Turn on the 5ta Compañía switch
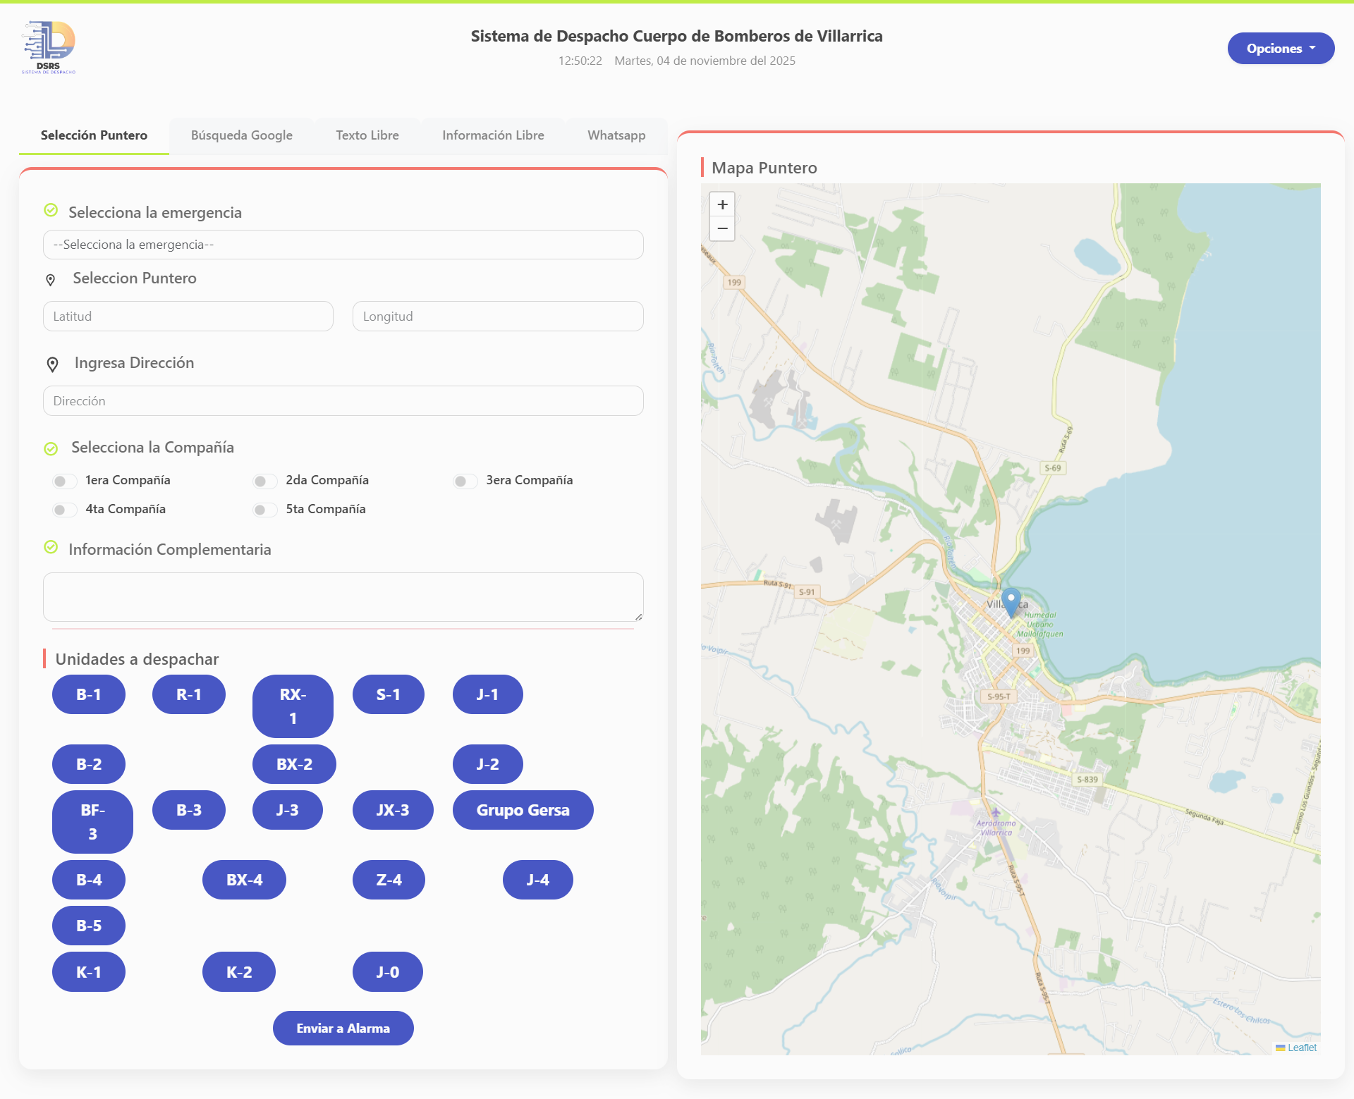 tap(265, 510)
